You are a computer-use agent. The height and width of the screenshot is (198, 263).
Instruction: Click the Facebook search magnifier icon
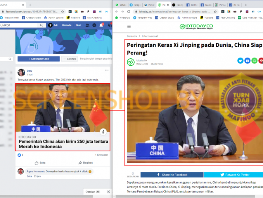(x=42, y=25)
